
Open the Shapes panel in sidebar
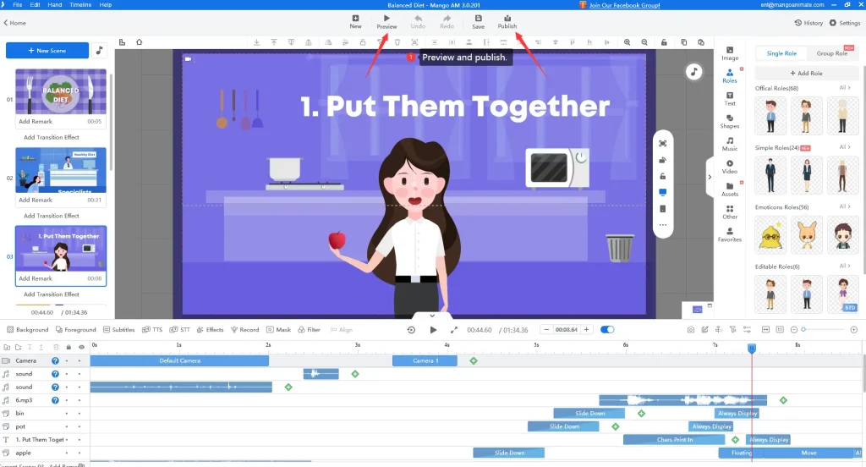[729, 121]
